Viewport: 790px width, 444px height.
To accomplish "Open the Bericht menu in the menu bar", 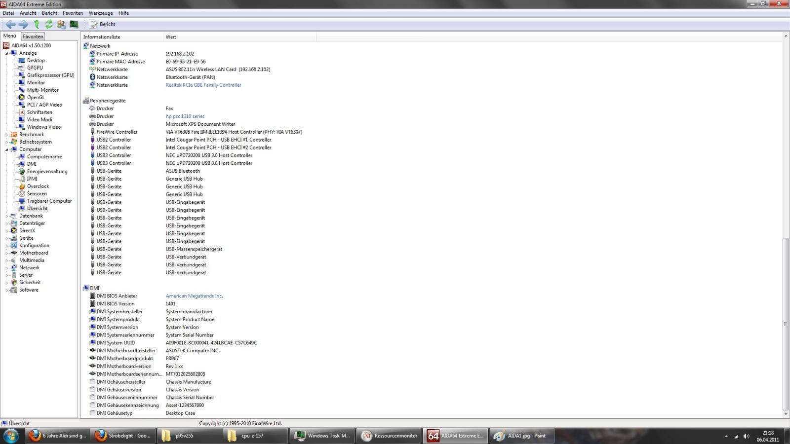I will [49, 13].
